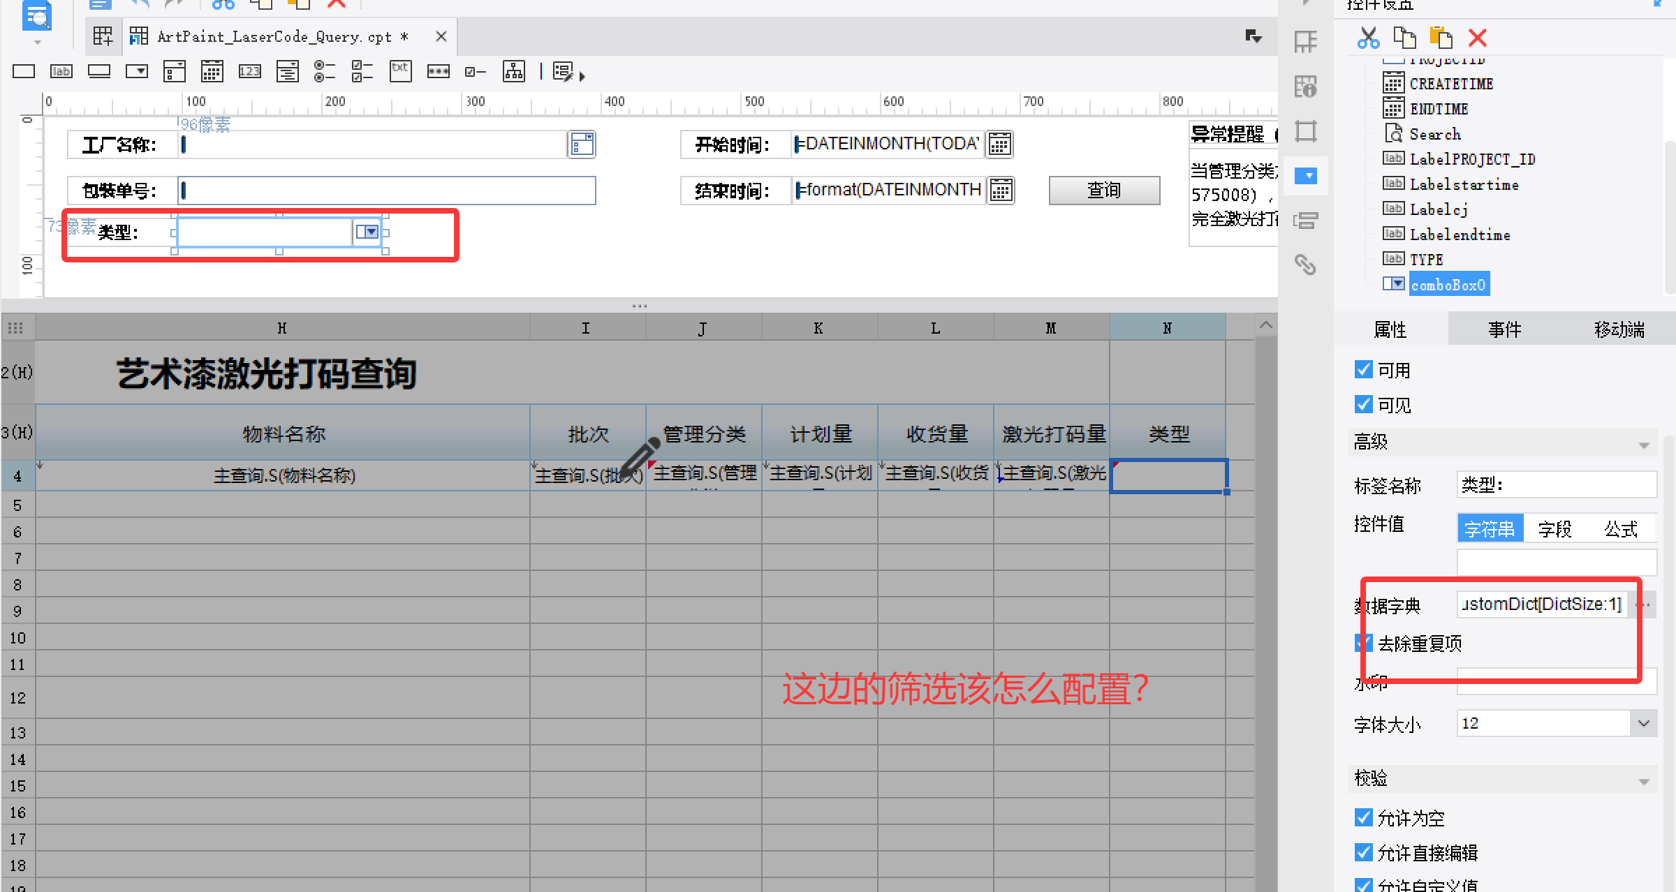Open the tab list arrow at top right
The width and height of the screenshot is (1676, 892).
pyautogui.click(x=1254, y=36)
